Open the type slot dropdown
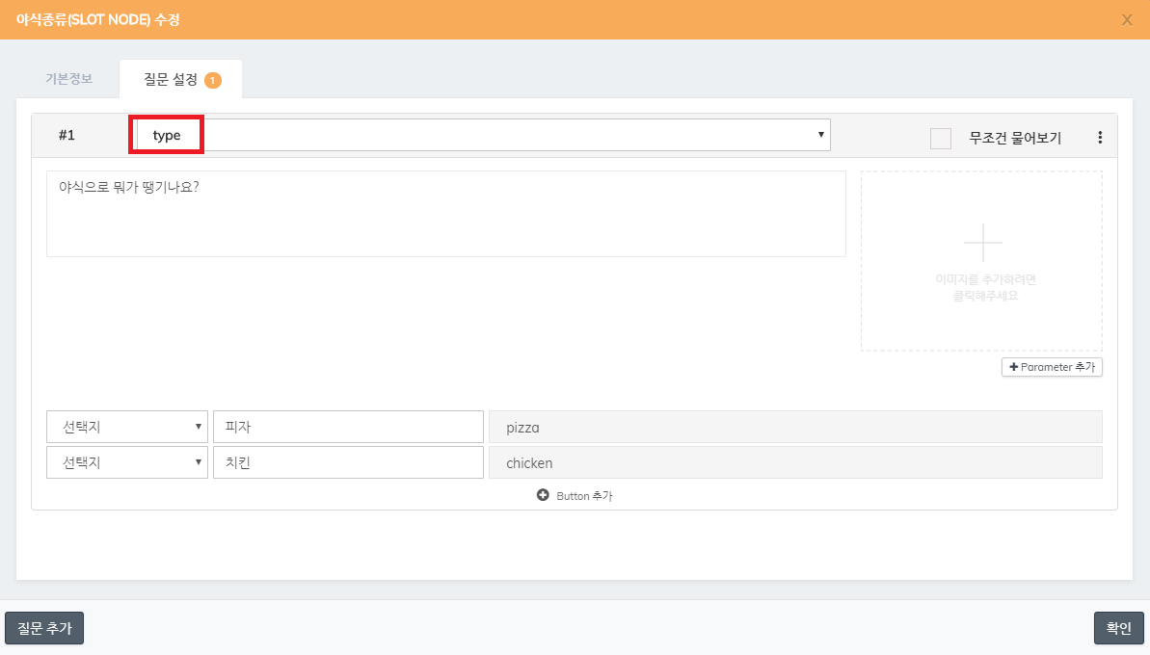The width and height of the screenshot is (1150, 655). [484, 135]
